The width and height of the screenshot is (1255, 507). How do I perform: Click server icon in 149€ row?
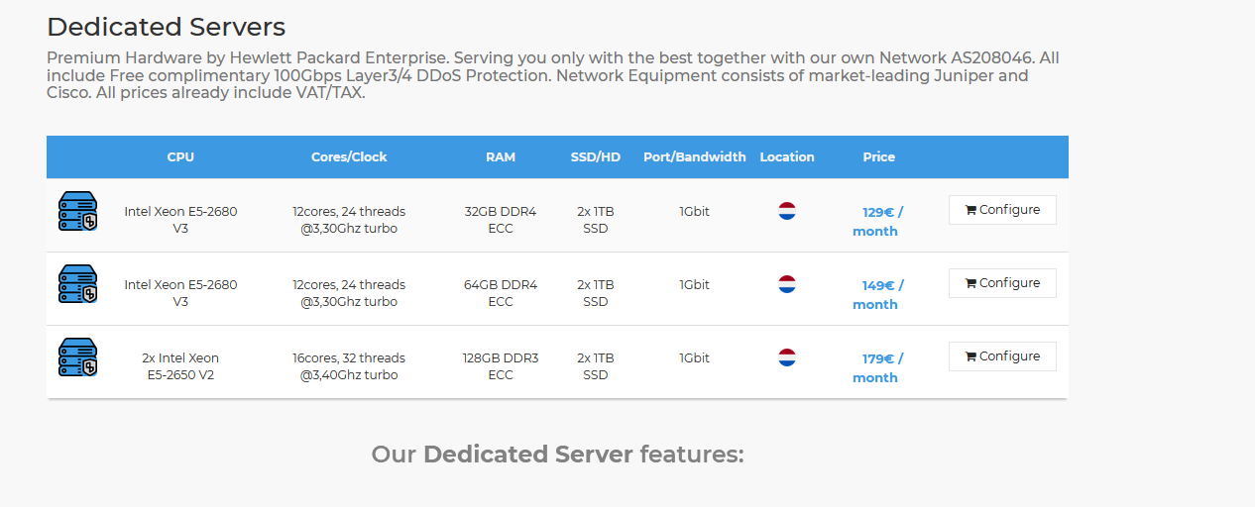click(77, 284)
